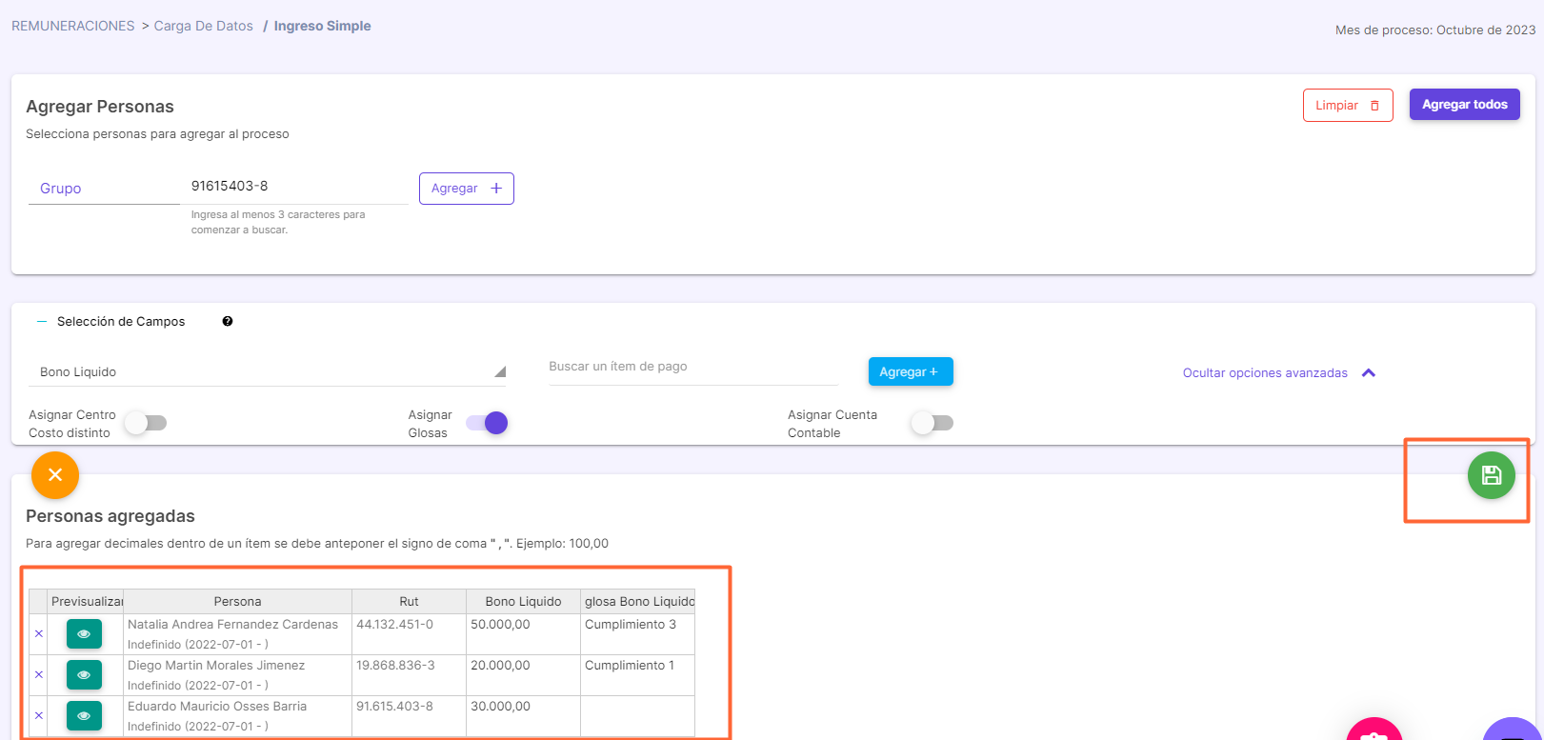Preview Natalia Andrea Fernandez Cardenas with eye button

pos(84,633)
